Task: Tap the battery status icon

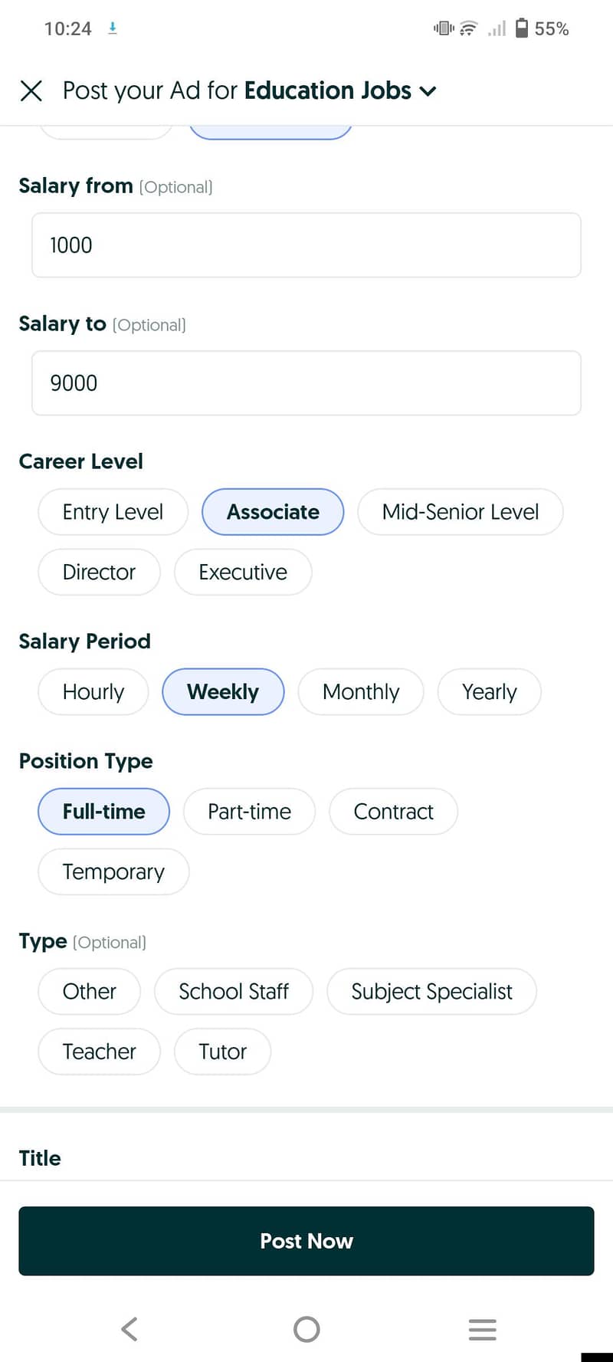Action: click(x=522, y=28)
